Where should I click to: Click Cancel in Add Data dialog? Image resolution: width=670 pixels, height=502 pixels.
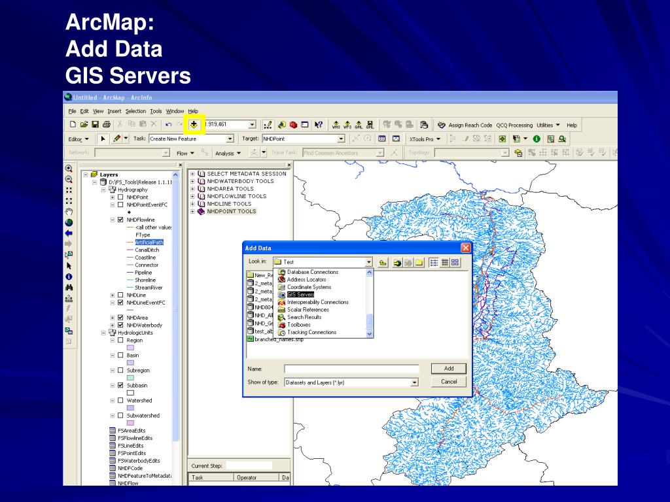(x=449, y=382)
